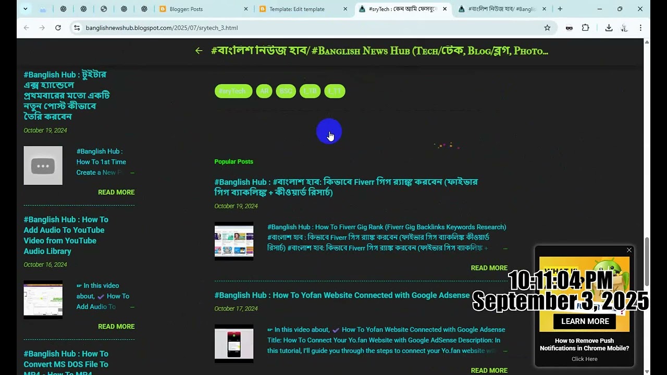Open the profile avatar in Chrome toolbar
This screenshot has width=667, height=375.
click(624, 28)
